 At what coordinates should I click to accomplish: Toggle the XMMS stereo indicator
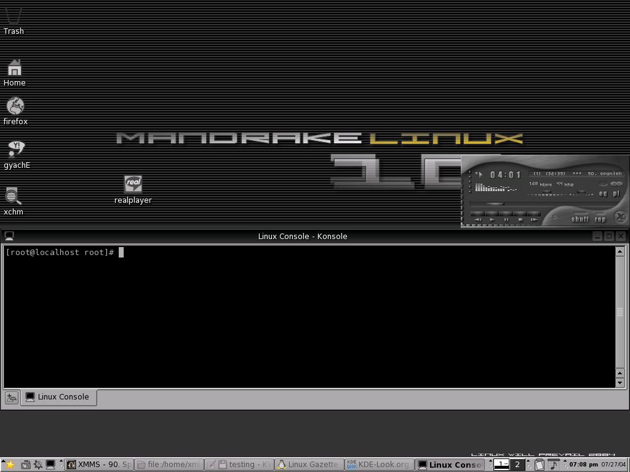pos(616,184)
